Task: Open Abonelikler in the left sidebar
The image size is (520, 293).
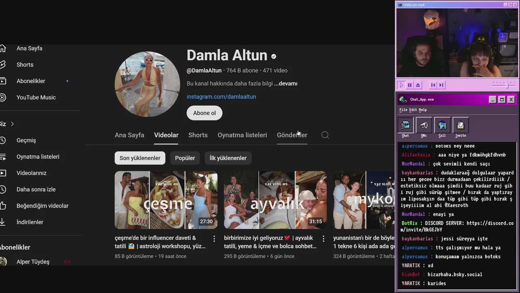Action: [31, 81]
